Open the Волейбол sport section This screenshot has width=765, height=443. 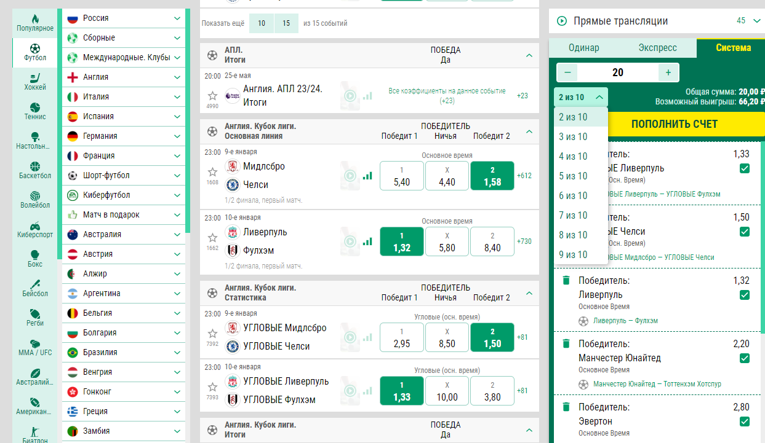click(35, 199)
